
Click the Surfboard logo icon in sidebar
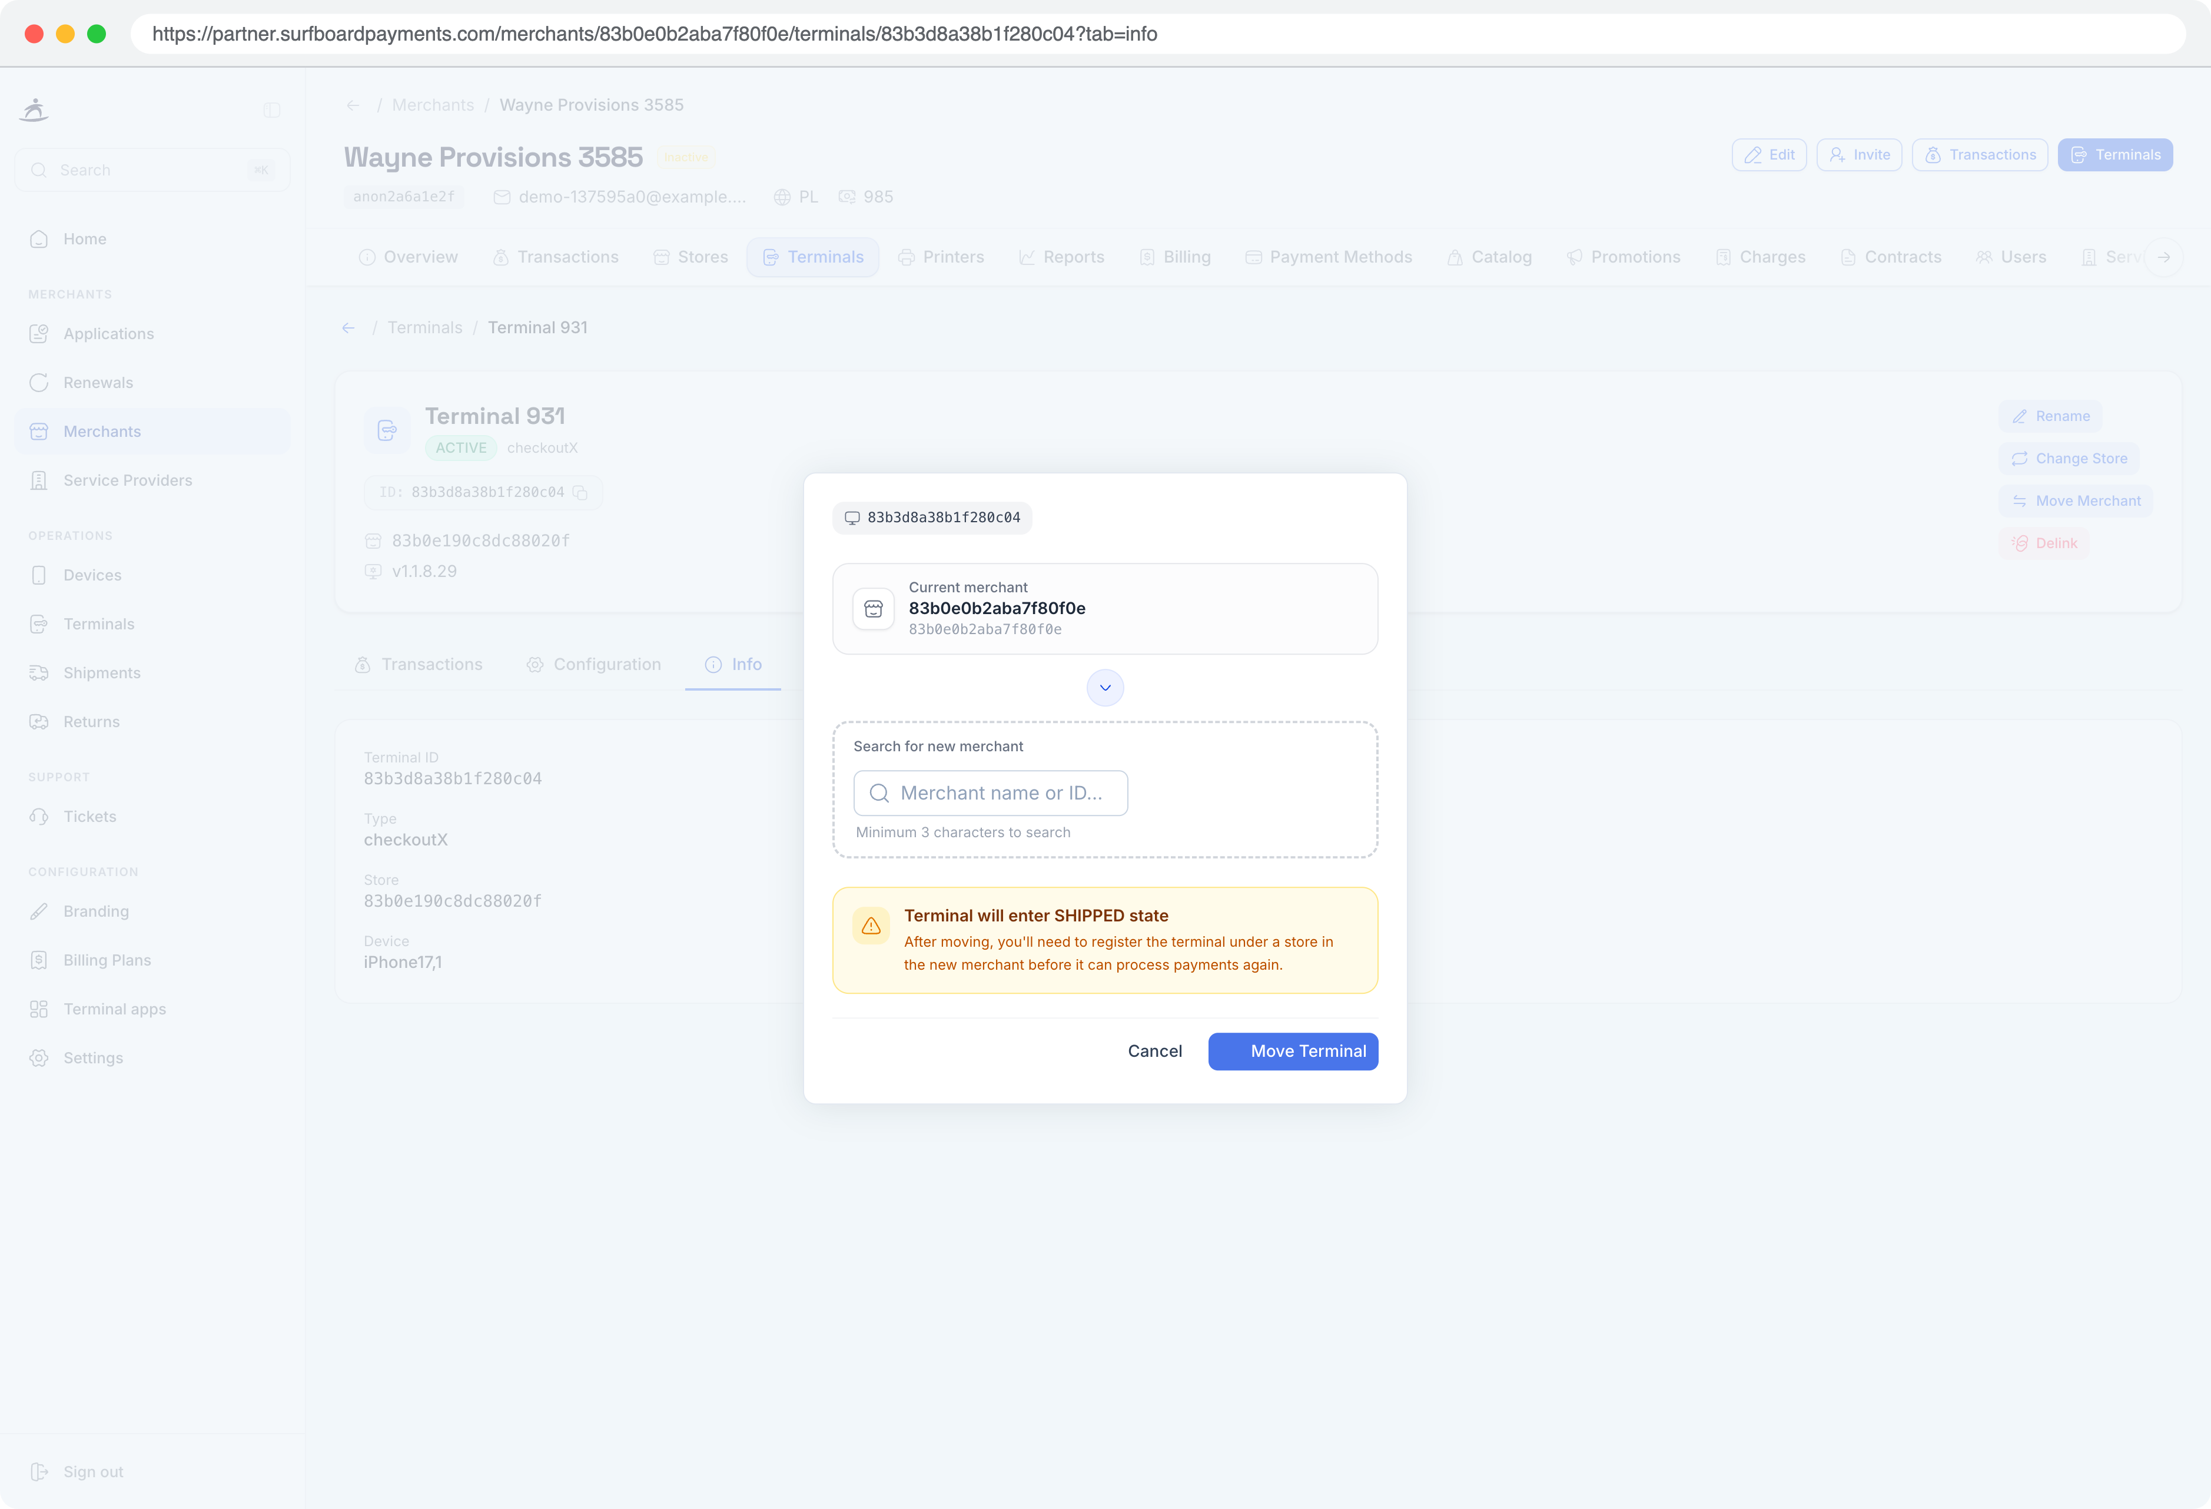point(34,110)
